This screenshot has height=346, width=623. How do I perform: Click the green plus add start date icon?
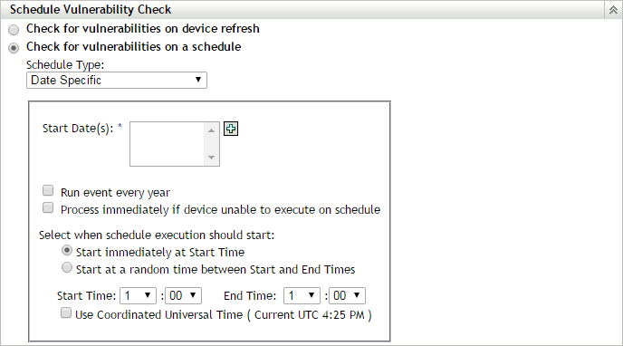[x=231, y=129]
